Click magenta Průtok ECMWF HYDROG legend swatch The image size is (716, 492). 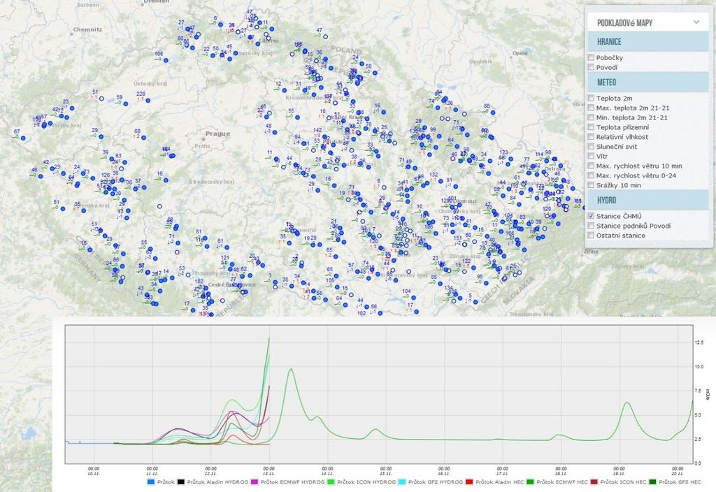click(x=255, y=482)
